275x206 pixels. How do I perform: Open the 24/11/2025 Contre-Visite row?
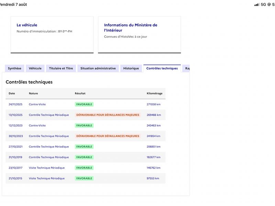pos(85,104)
